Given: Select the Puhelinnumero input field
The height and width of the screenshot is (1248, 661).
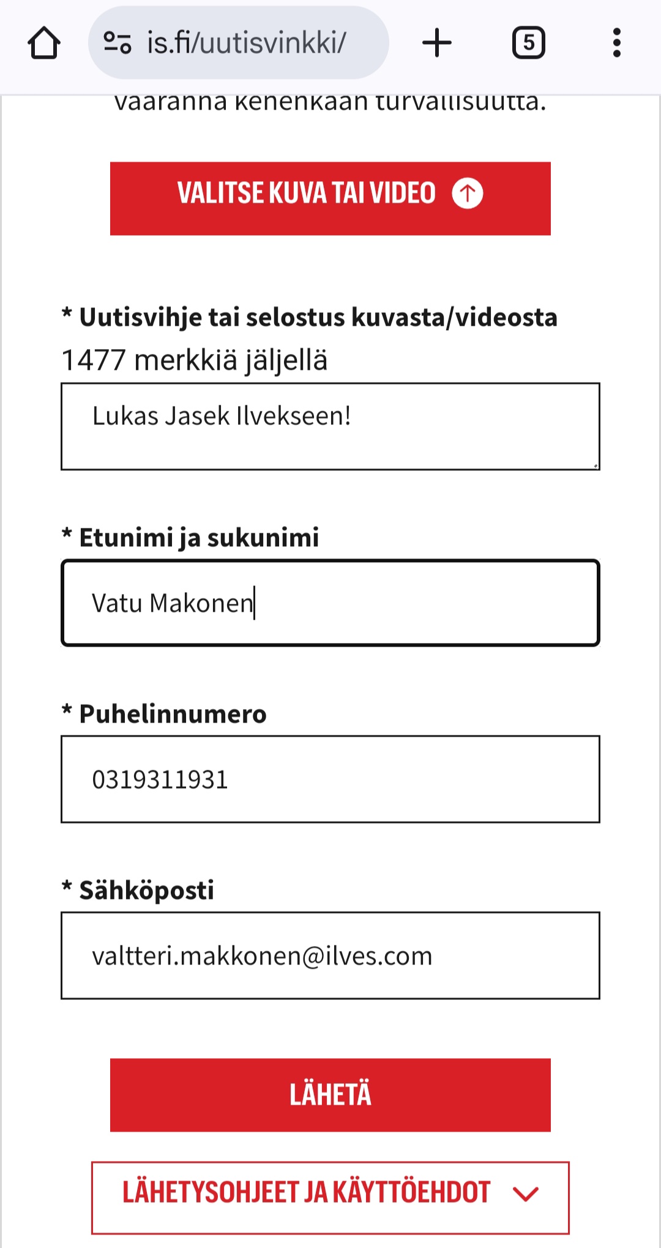Looking at the screenshot, I should click(330, 780).
